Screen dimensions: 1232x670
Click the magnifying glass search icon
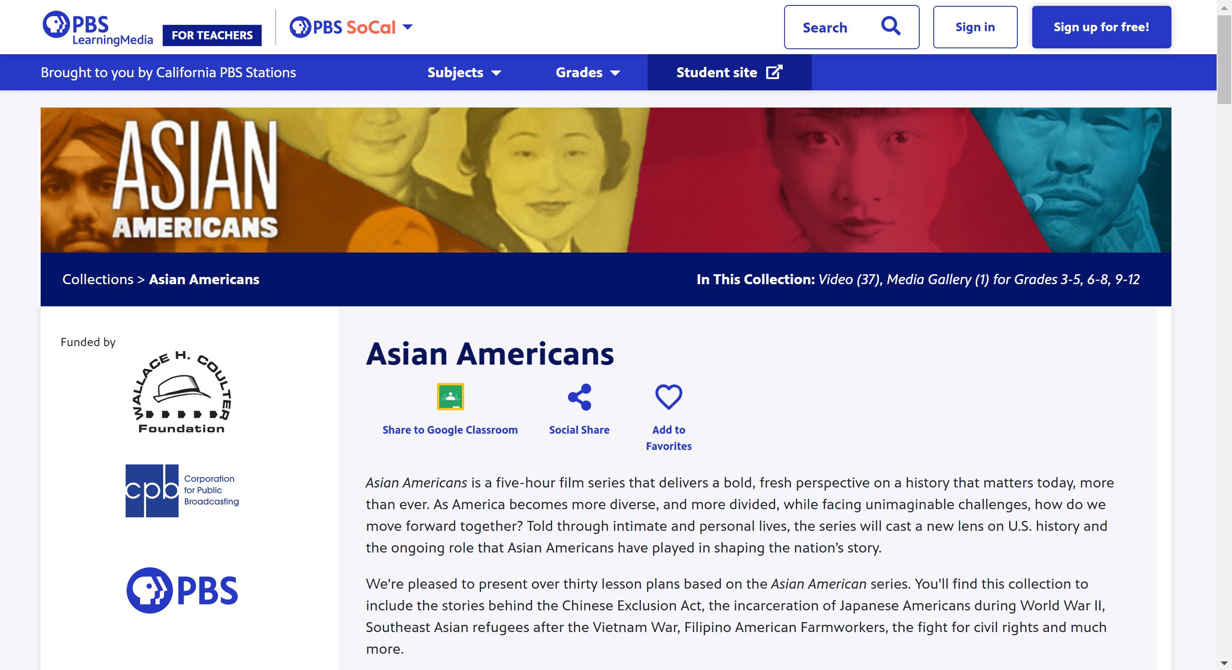click(x=890, y=26)
